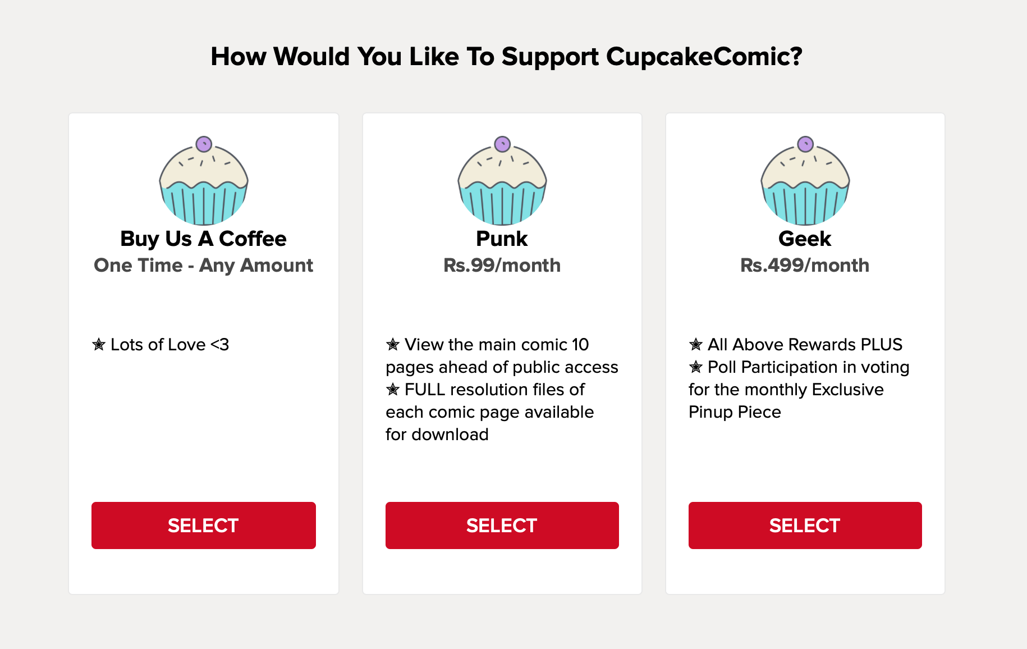This screenshot has width=1027, height=649.
Task: Click the star before FULL resolution files
Action: point(393,389)
